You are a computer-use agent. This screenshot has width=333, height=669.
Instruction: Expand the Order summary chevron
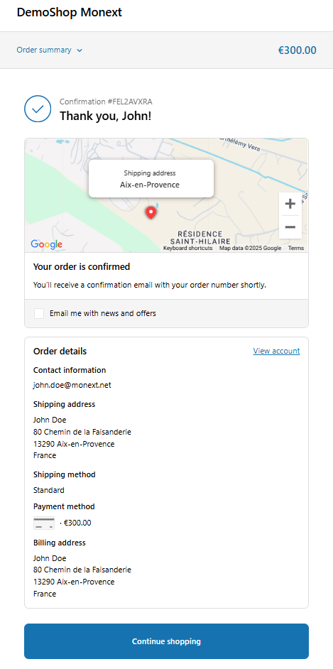(80, 50)
